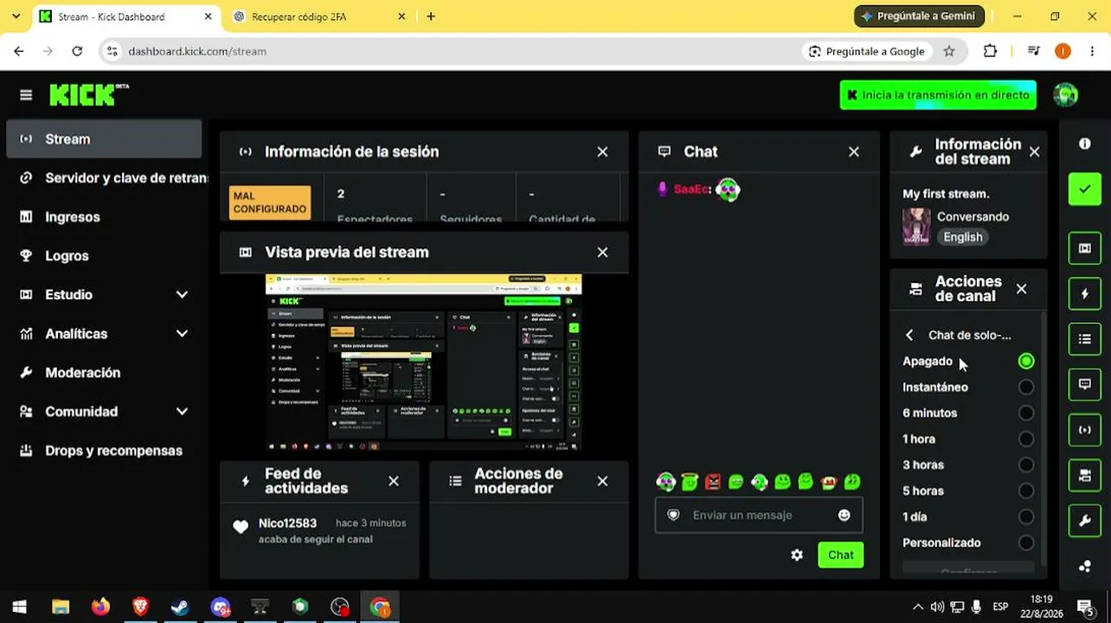Image resolution: width=1111 pixels, height=623 pixels.
Task: Toggle the stream preview panel icon in right rail
Action: click(x=1085, y=248)
